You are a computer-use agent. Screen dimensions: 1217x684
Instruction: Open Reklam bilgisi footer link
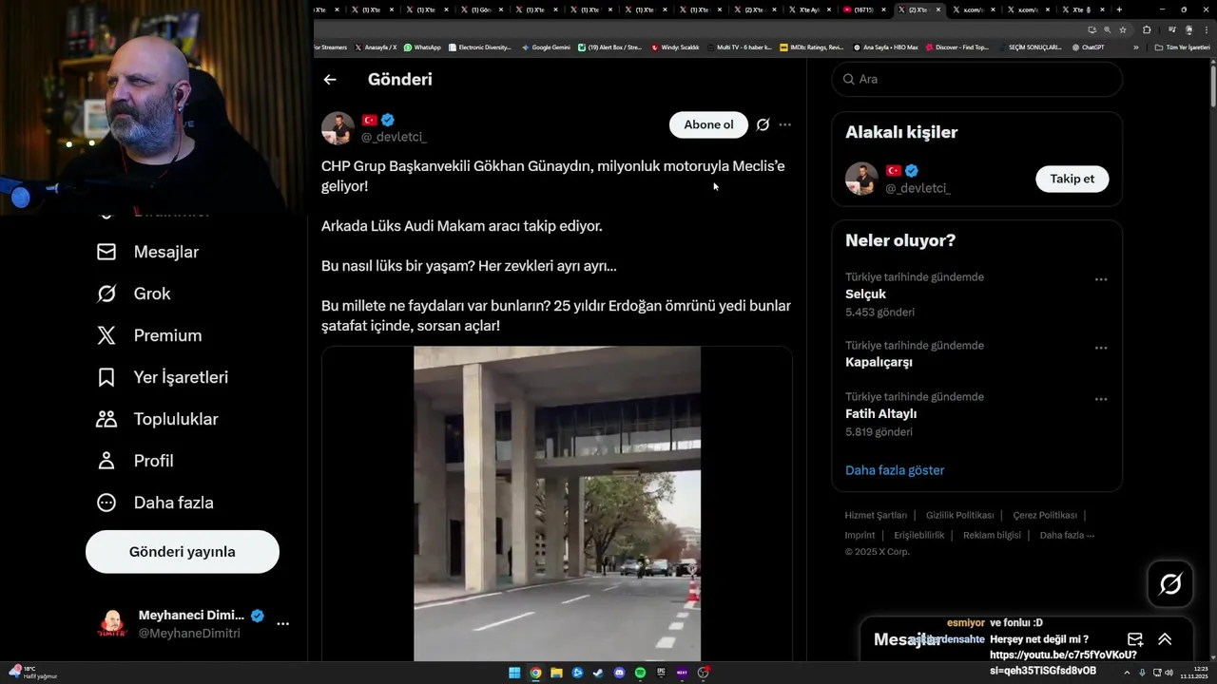point(992,535)
